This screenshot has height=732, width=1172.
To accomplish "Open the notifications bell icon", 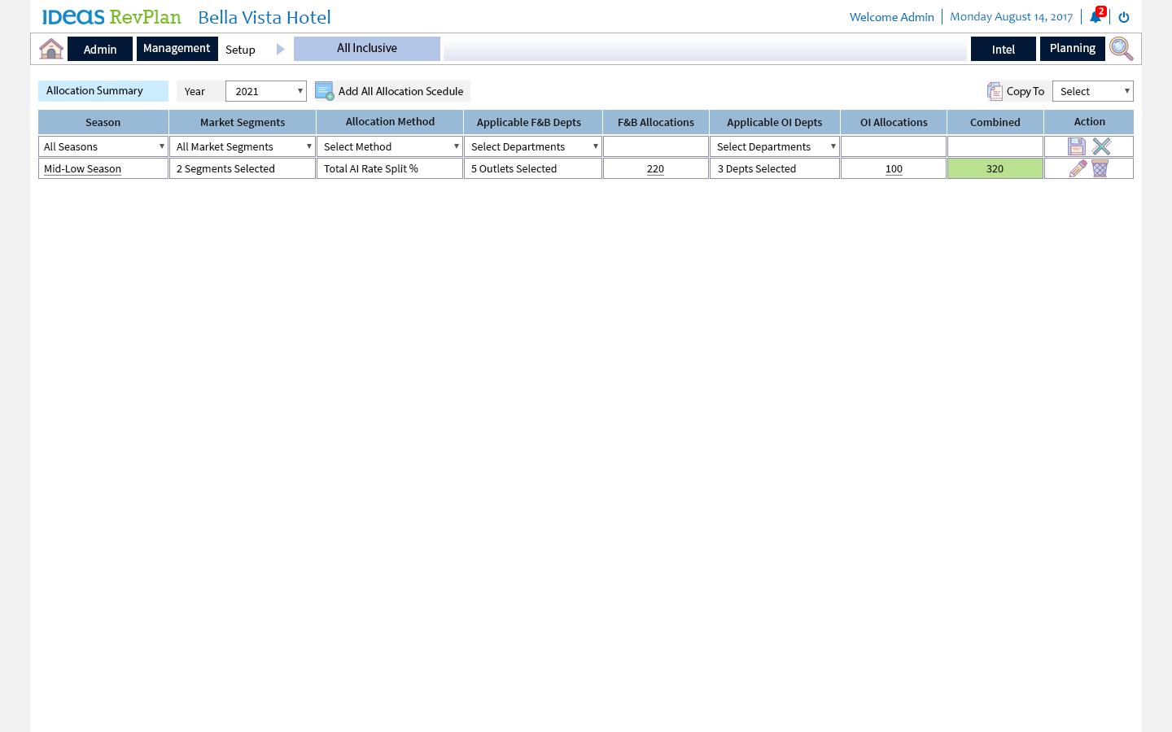I will tap(1095, 17).
